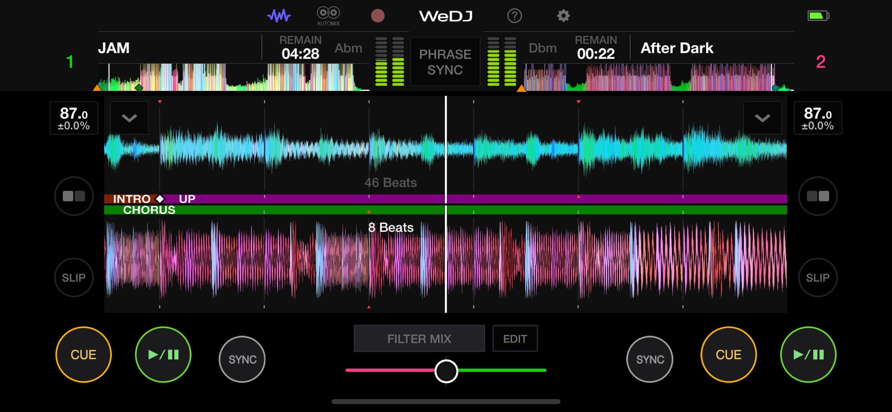Tap the green diamond marker on JAM overview
892x412 pixels.
click(138, 87)
